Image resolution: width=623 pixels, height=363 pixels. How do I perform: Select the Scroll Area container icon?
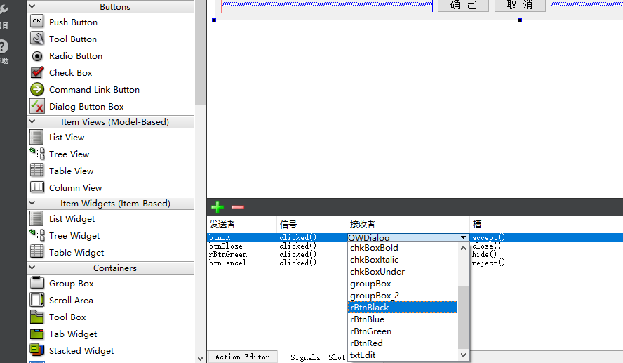click(x=37, y=301)
